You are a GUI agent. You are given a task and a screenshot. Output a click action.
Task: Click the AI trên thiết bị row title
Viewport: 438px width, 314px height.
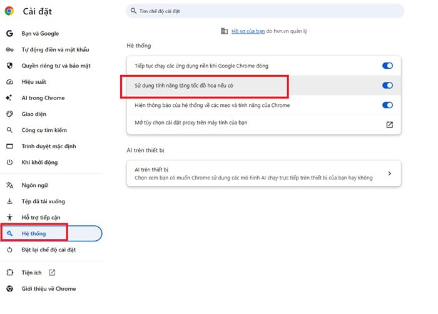151,170
